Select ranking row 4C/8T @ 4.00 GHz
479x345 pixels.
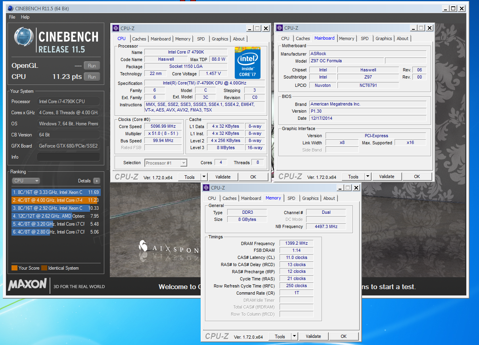56,200
